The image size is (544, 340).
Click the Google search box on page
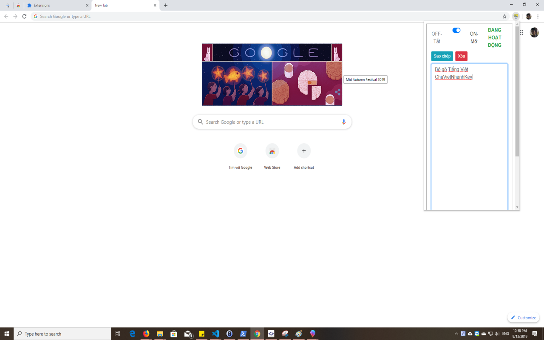pos(272,122)
